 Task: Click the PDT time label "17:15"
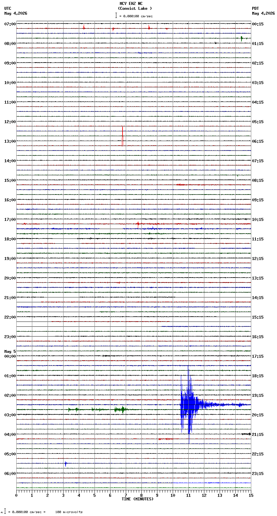258,356
